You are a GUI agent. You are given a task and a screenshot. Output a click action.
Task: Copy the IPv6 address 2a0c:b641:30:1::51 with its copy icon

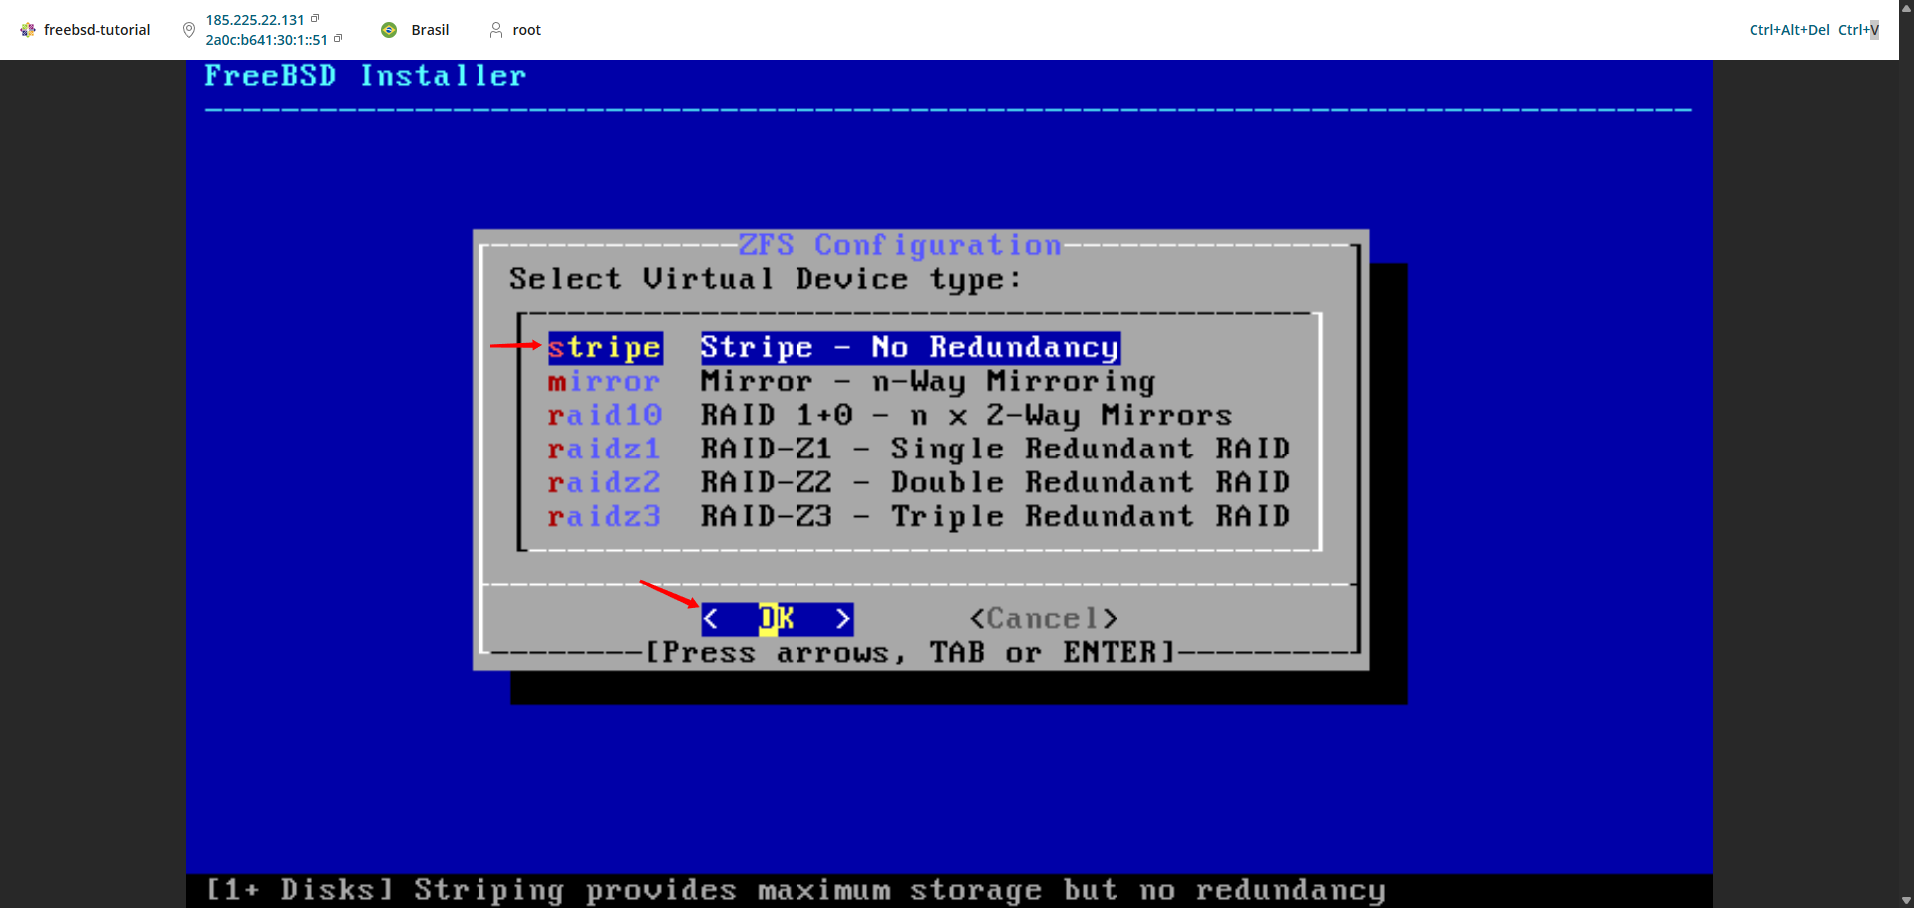tap(338, 39)
